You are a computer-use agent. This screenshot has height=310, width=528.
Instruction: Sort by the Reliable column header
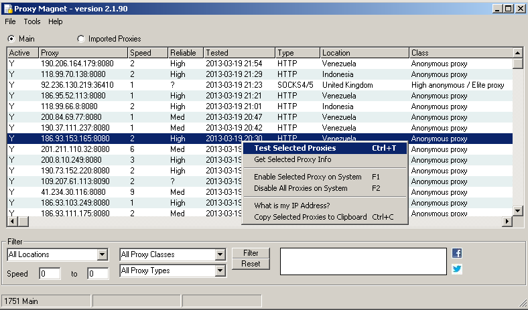186,53
